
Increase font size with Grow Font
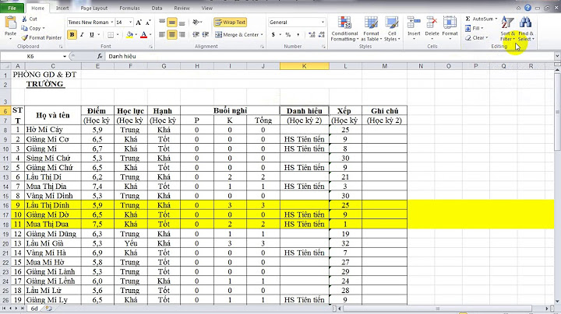(x=139, y=22)
